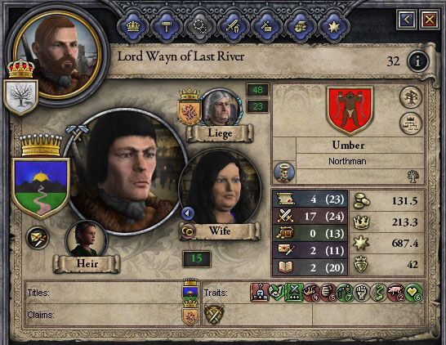The image size is (446, 345).
Task: Select the Heir portrait
Action: click(x=86, y=239)
